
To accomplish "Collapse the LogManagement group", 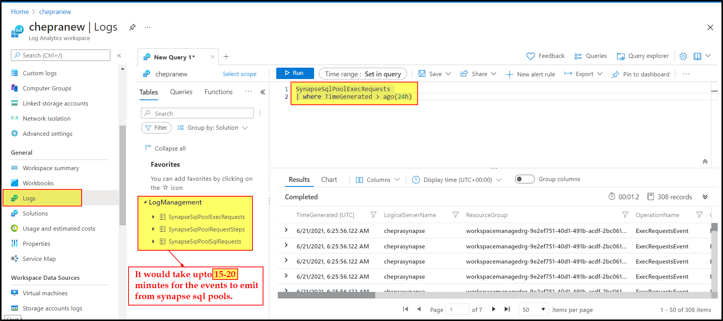I will coord(145,202).
